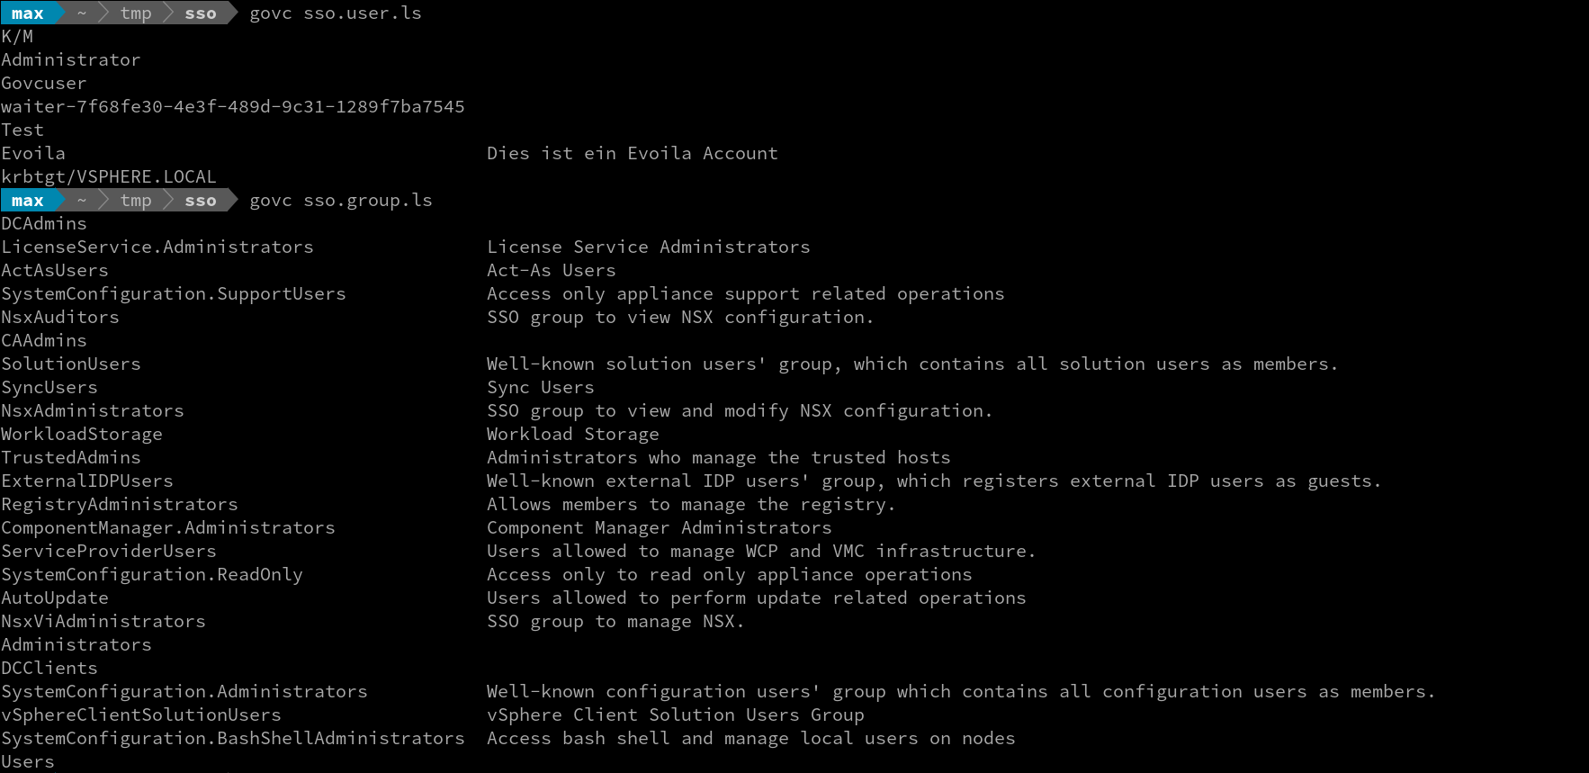Click the "Administrators who manage the trusted hosts" text
Image resolution: width=1589 pixels, height=773 pixels.
[x=718, y=458]
